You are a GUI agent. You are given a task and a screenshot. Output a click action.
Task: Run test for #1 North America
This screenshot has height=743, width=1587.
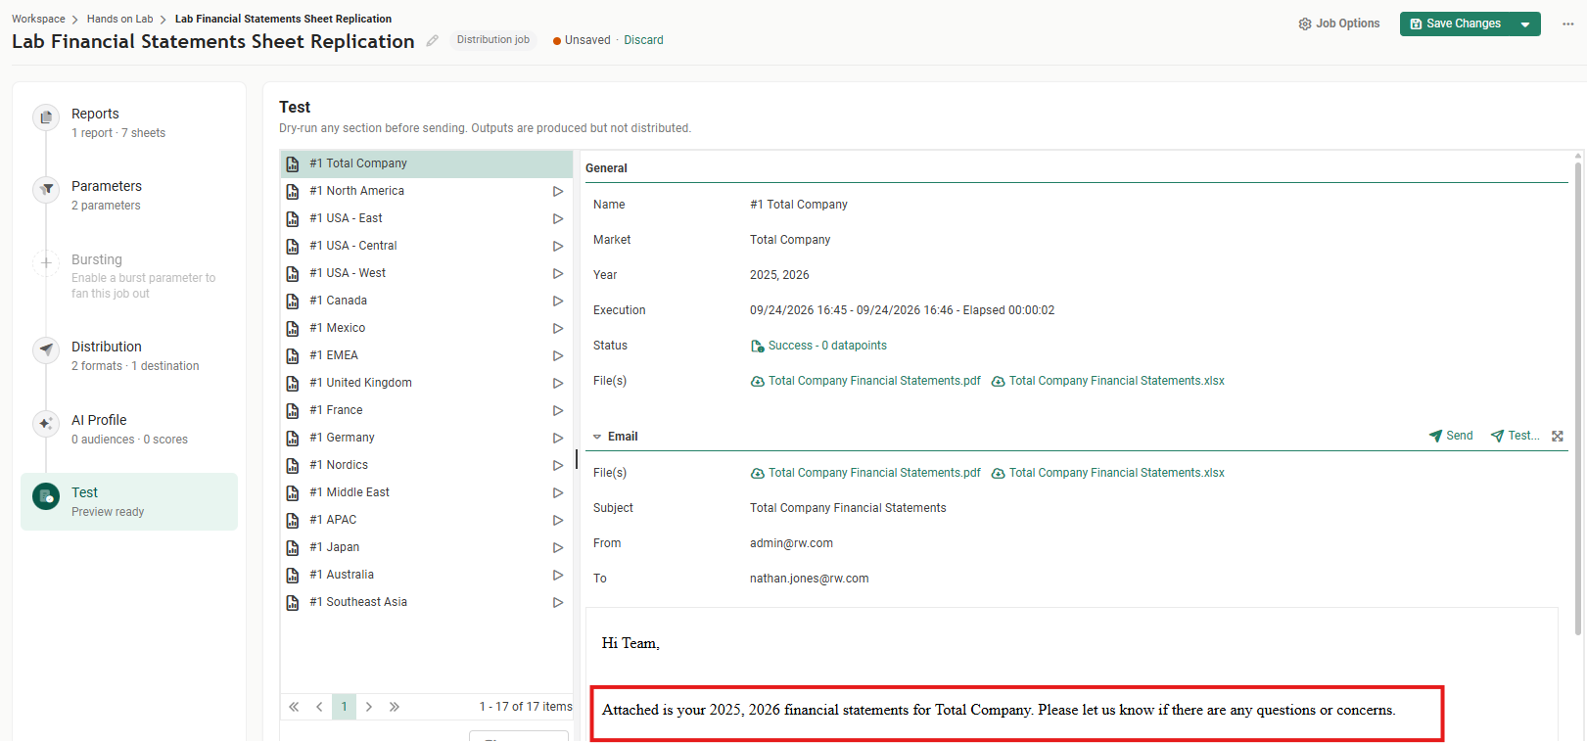pyautogui.click(x=558, y=191)
